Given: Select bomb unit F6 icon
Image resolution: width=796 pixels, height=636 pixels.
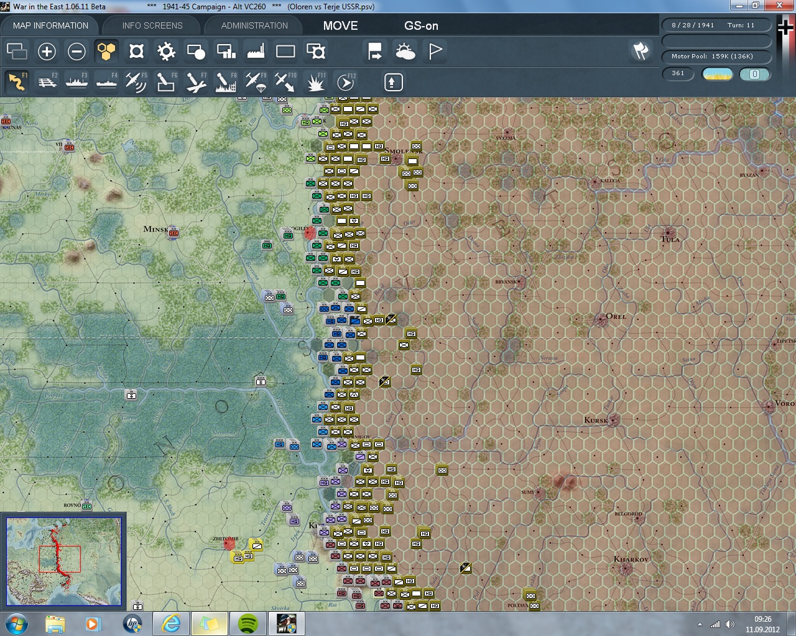Looking at the screenshot, I should tap(166, 81).
